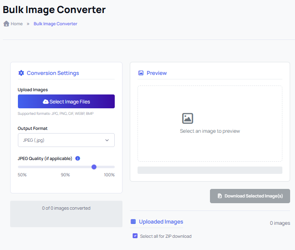
Task: Click the Home house icon in breadcrumb
Action: tap(6, 24)
